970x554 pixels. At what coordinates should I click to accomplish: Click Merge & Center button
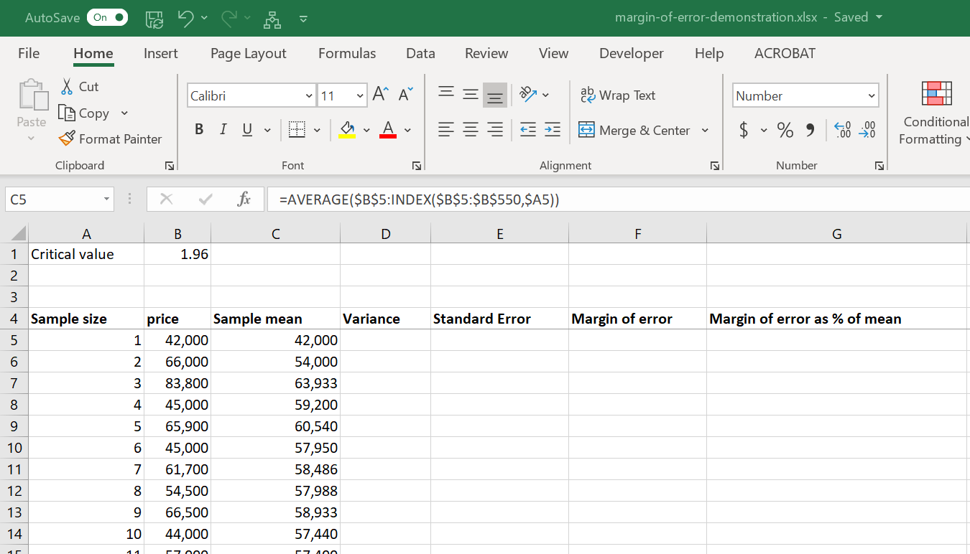(634, 130)
